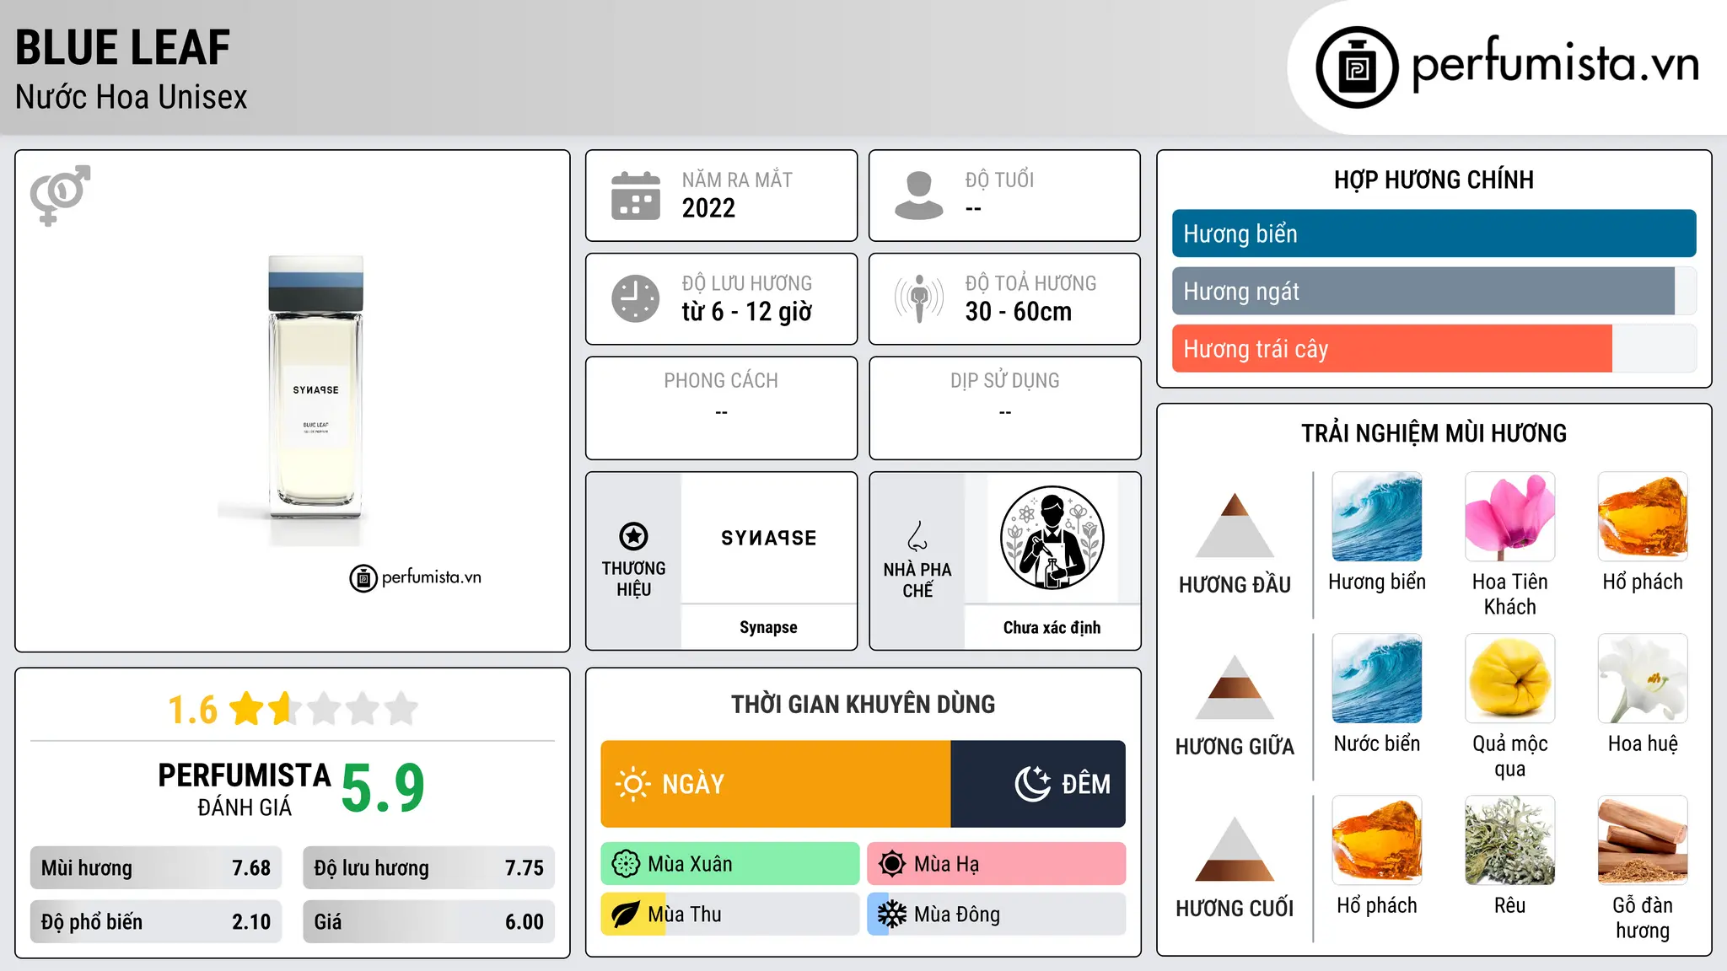Select the sun icon for Mùa Hạ
This screenshot has height=971, width=1727.
892,864
